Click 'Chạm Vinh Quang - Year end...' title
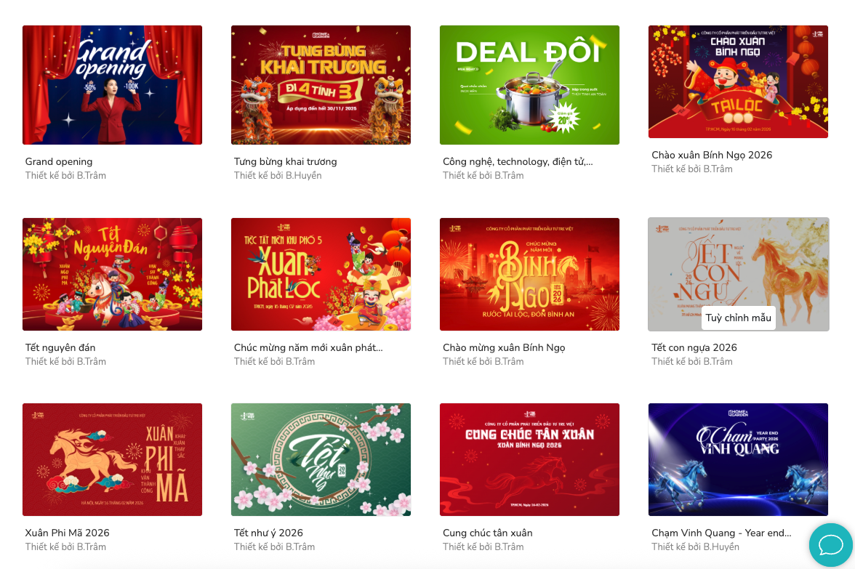Viewport: 855px width, 569px height. click(x=721, y=533)
